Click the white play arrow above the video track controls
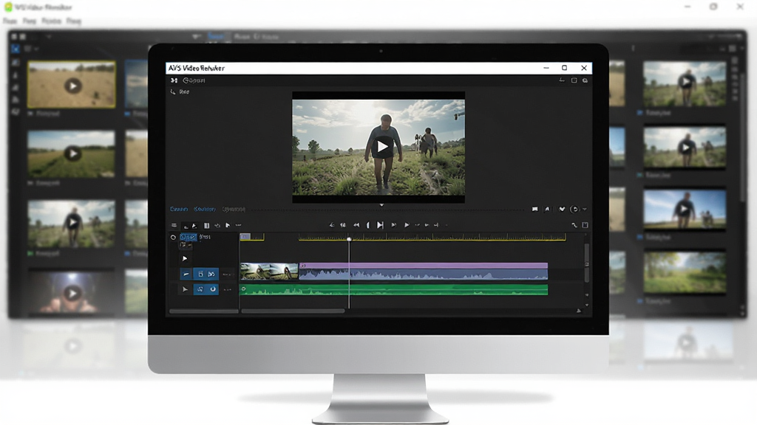 point(184,258)
